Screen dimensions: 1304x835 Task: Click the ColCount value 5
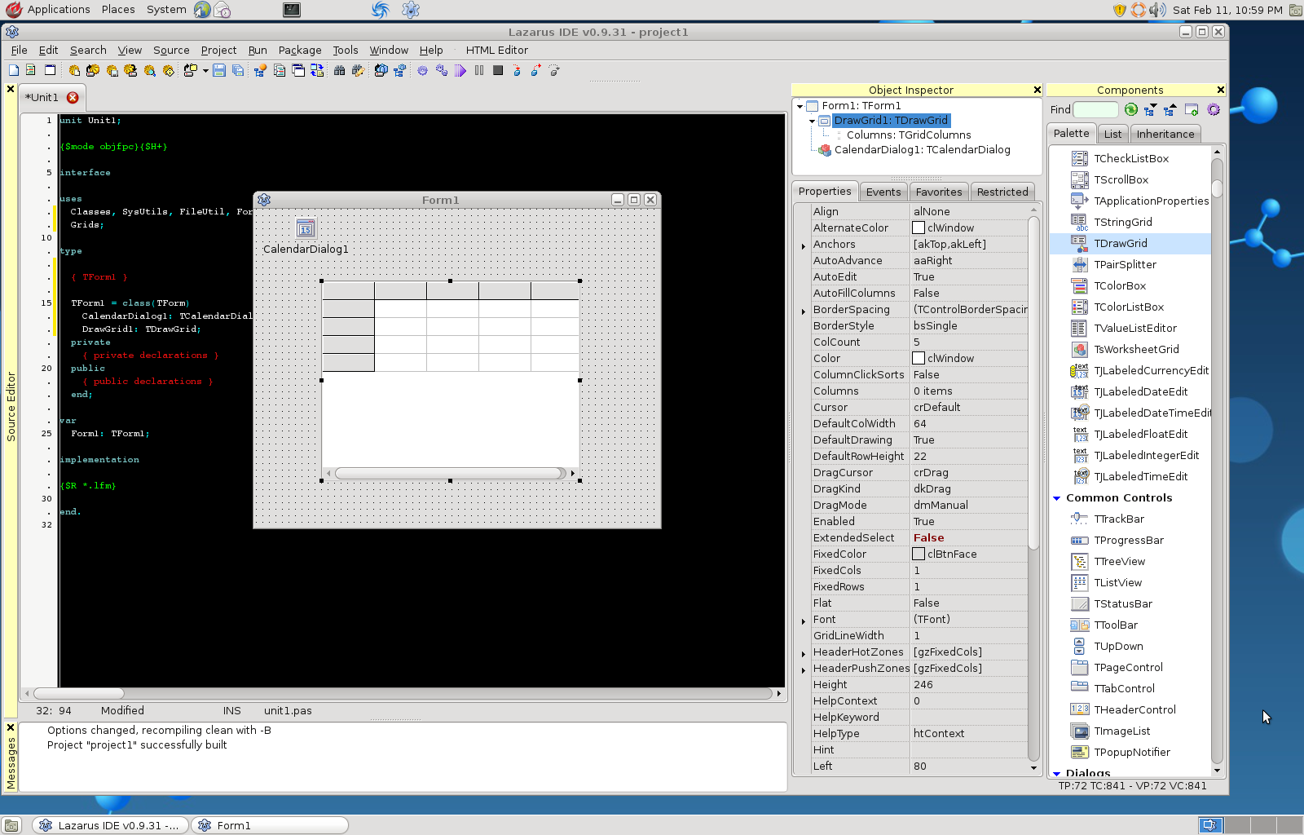pyautogui.click(x=969, y=342)
